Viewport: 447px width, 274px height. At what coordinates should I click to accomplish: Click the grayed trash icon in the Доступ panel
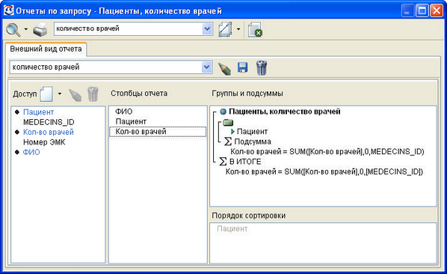tap(93, 94)
